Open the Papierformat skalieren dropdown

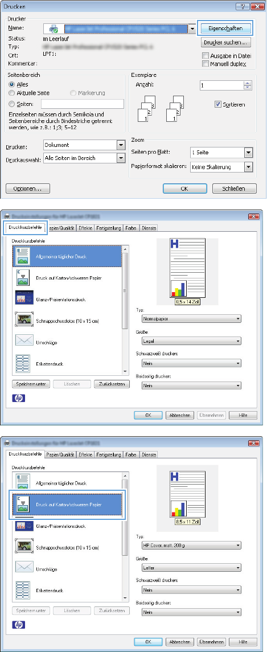(x=248, y=167)
